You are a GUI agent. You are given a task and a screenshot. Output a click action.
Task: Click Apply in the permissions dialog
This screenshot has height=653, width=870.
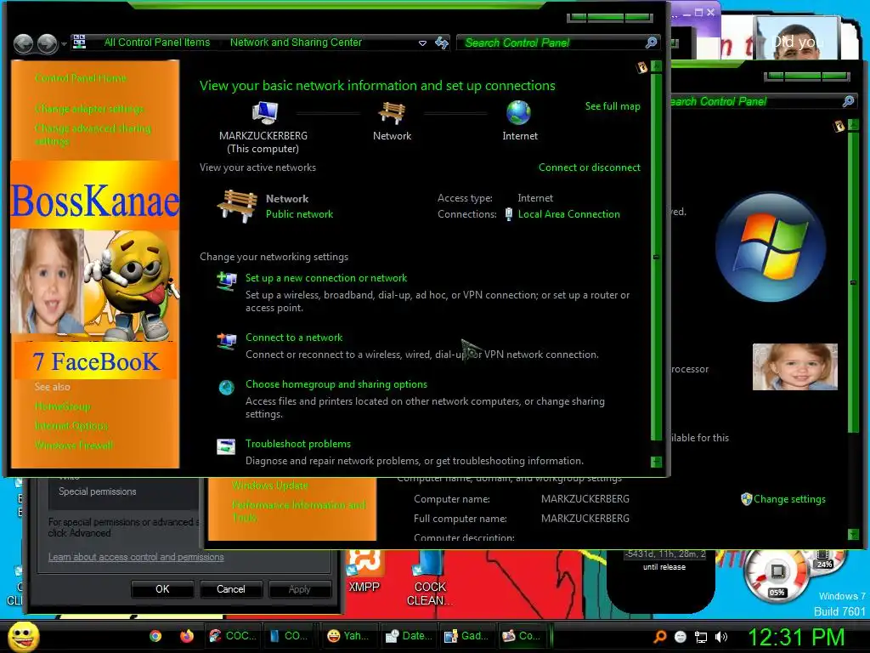(x=300, y=589)
